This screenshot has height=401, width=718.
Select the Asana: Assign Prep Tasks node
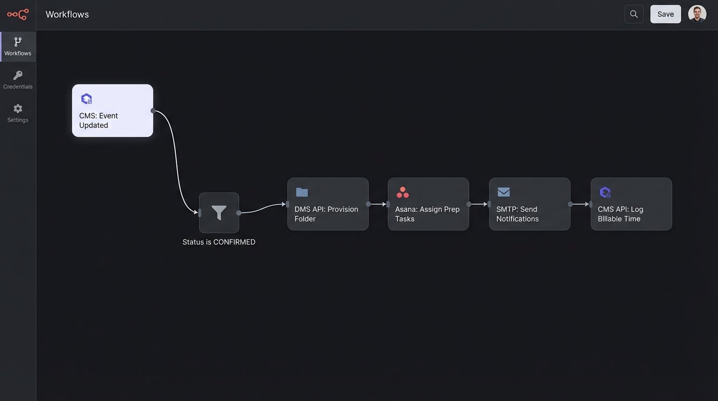click(428, 204)
